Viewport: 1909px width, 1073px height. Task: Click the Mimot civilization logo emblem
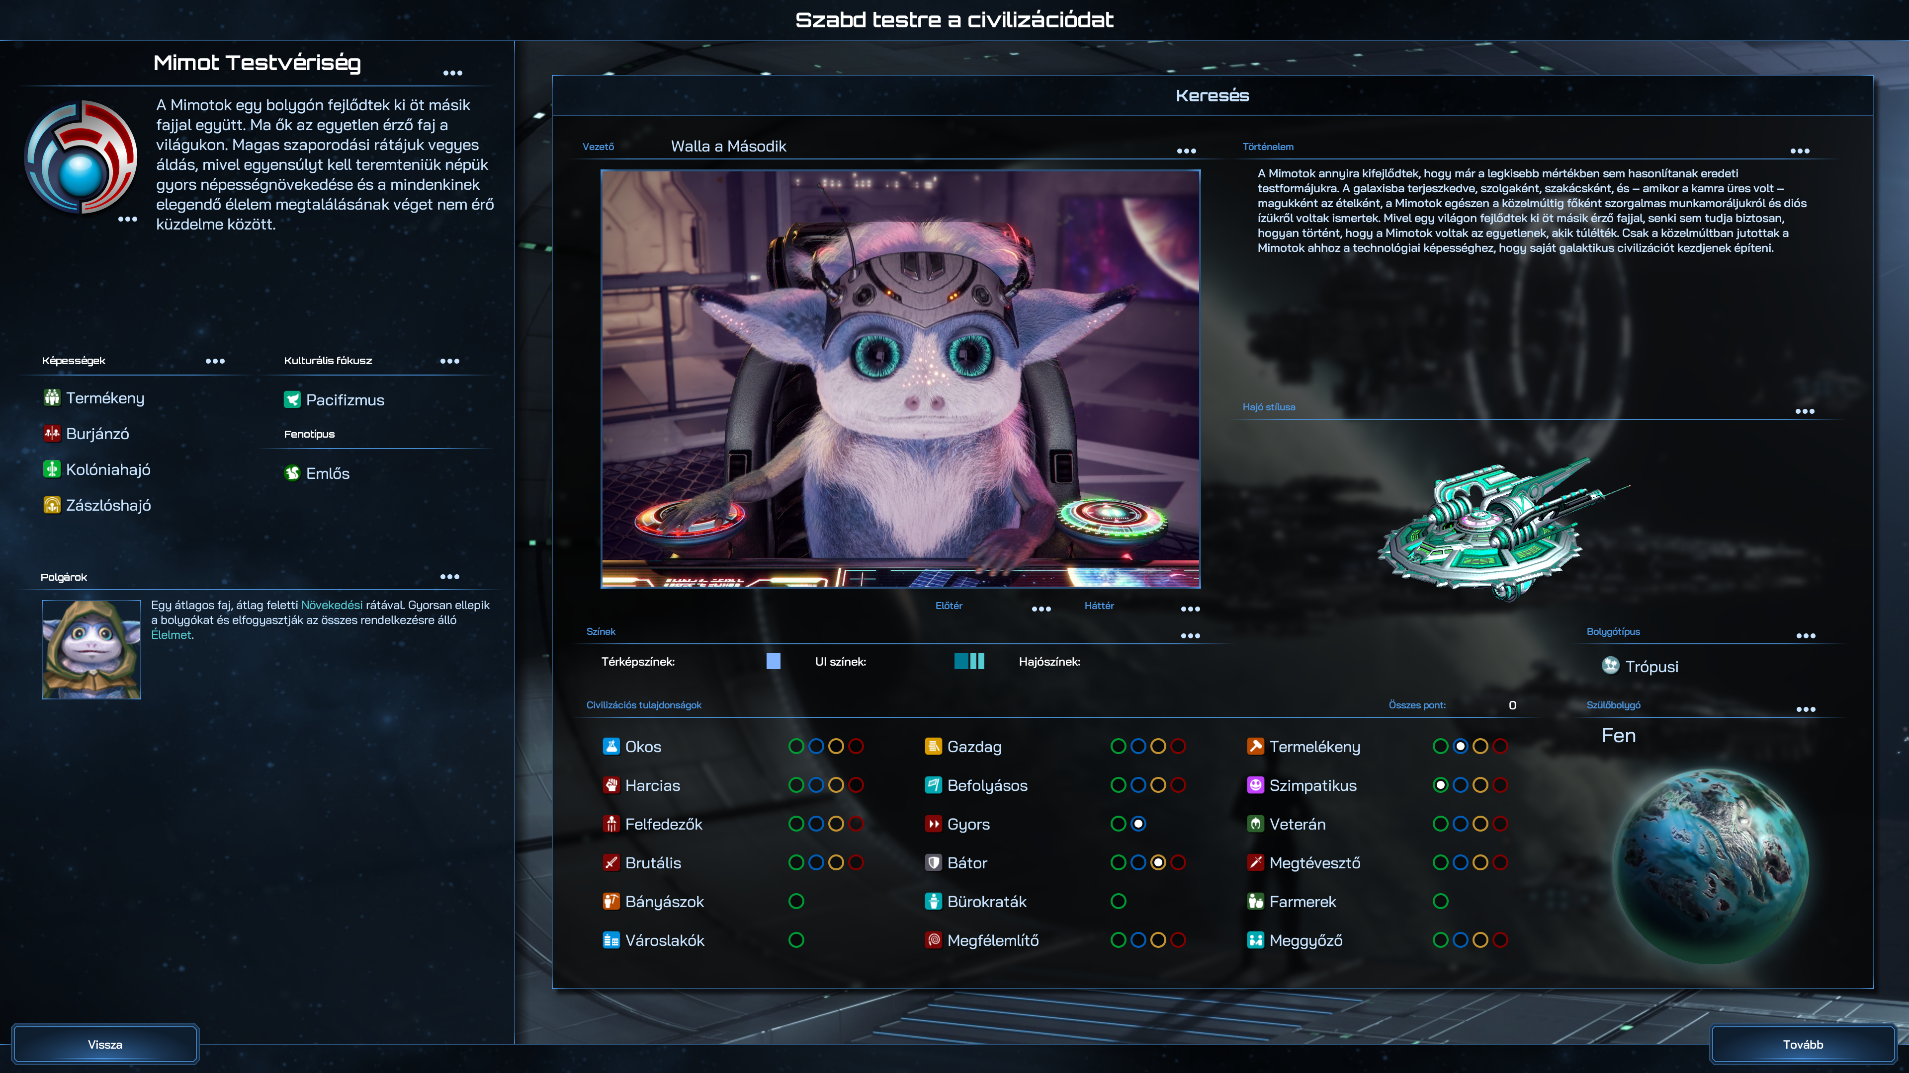click(81, 158)
